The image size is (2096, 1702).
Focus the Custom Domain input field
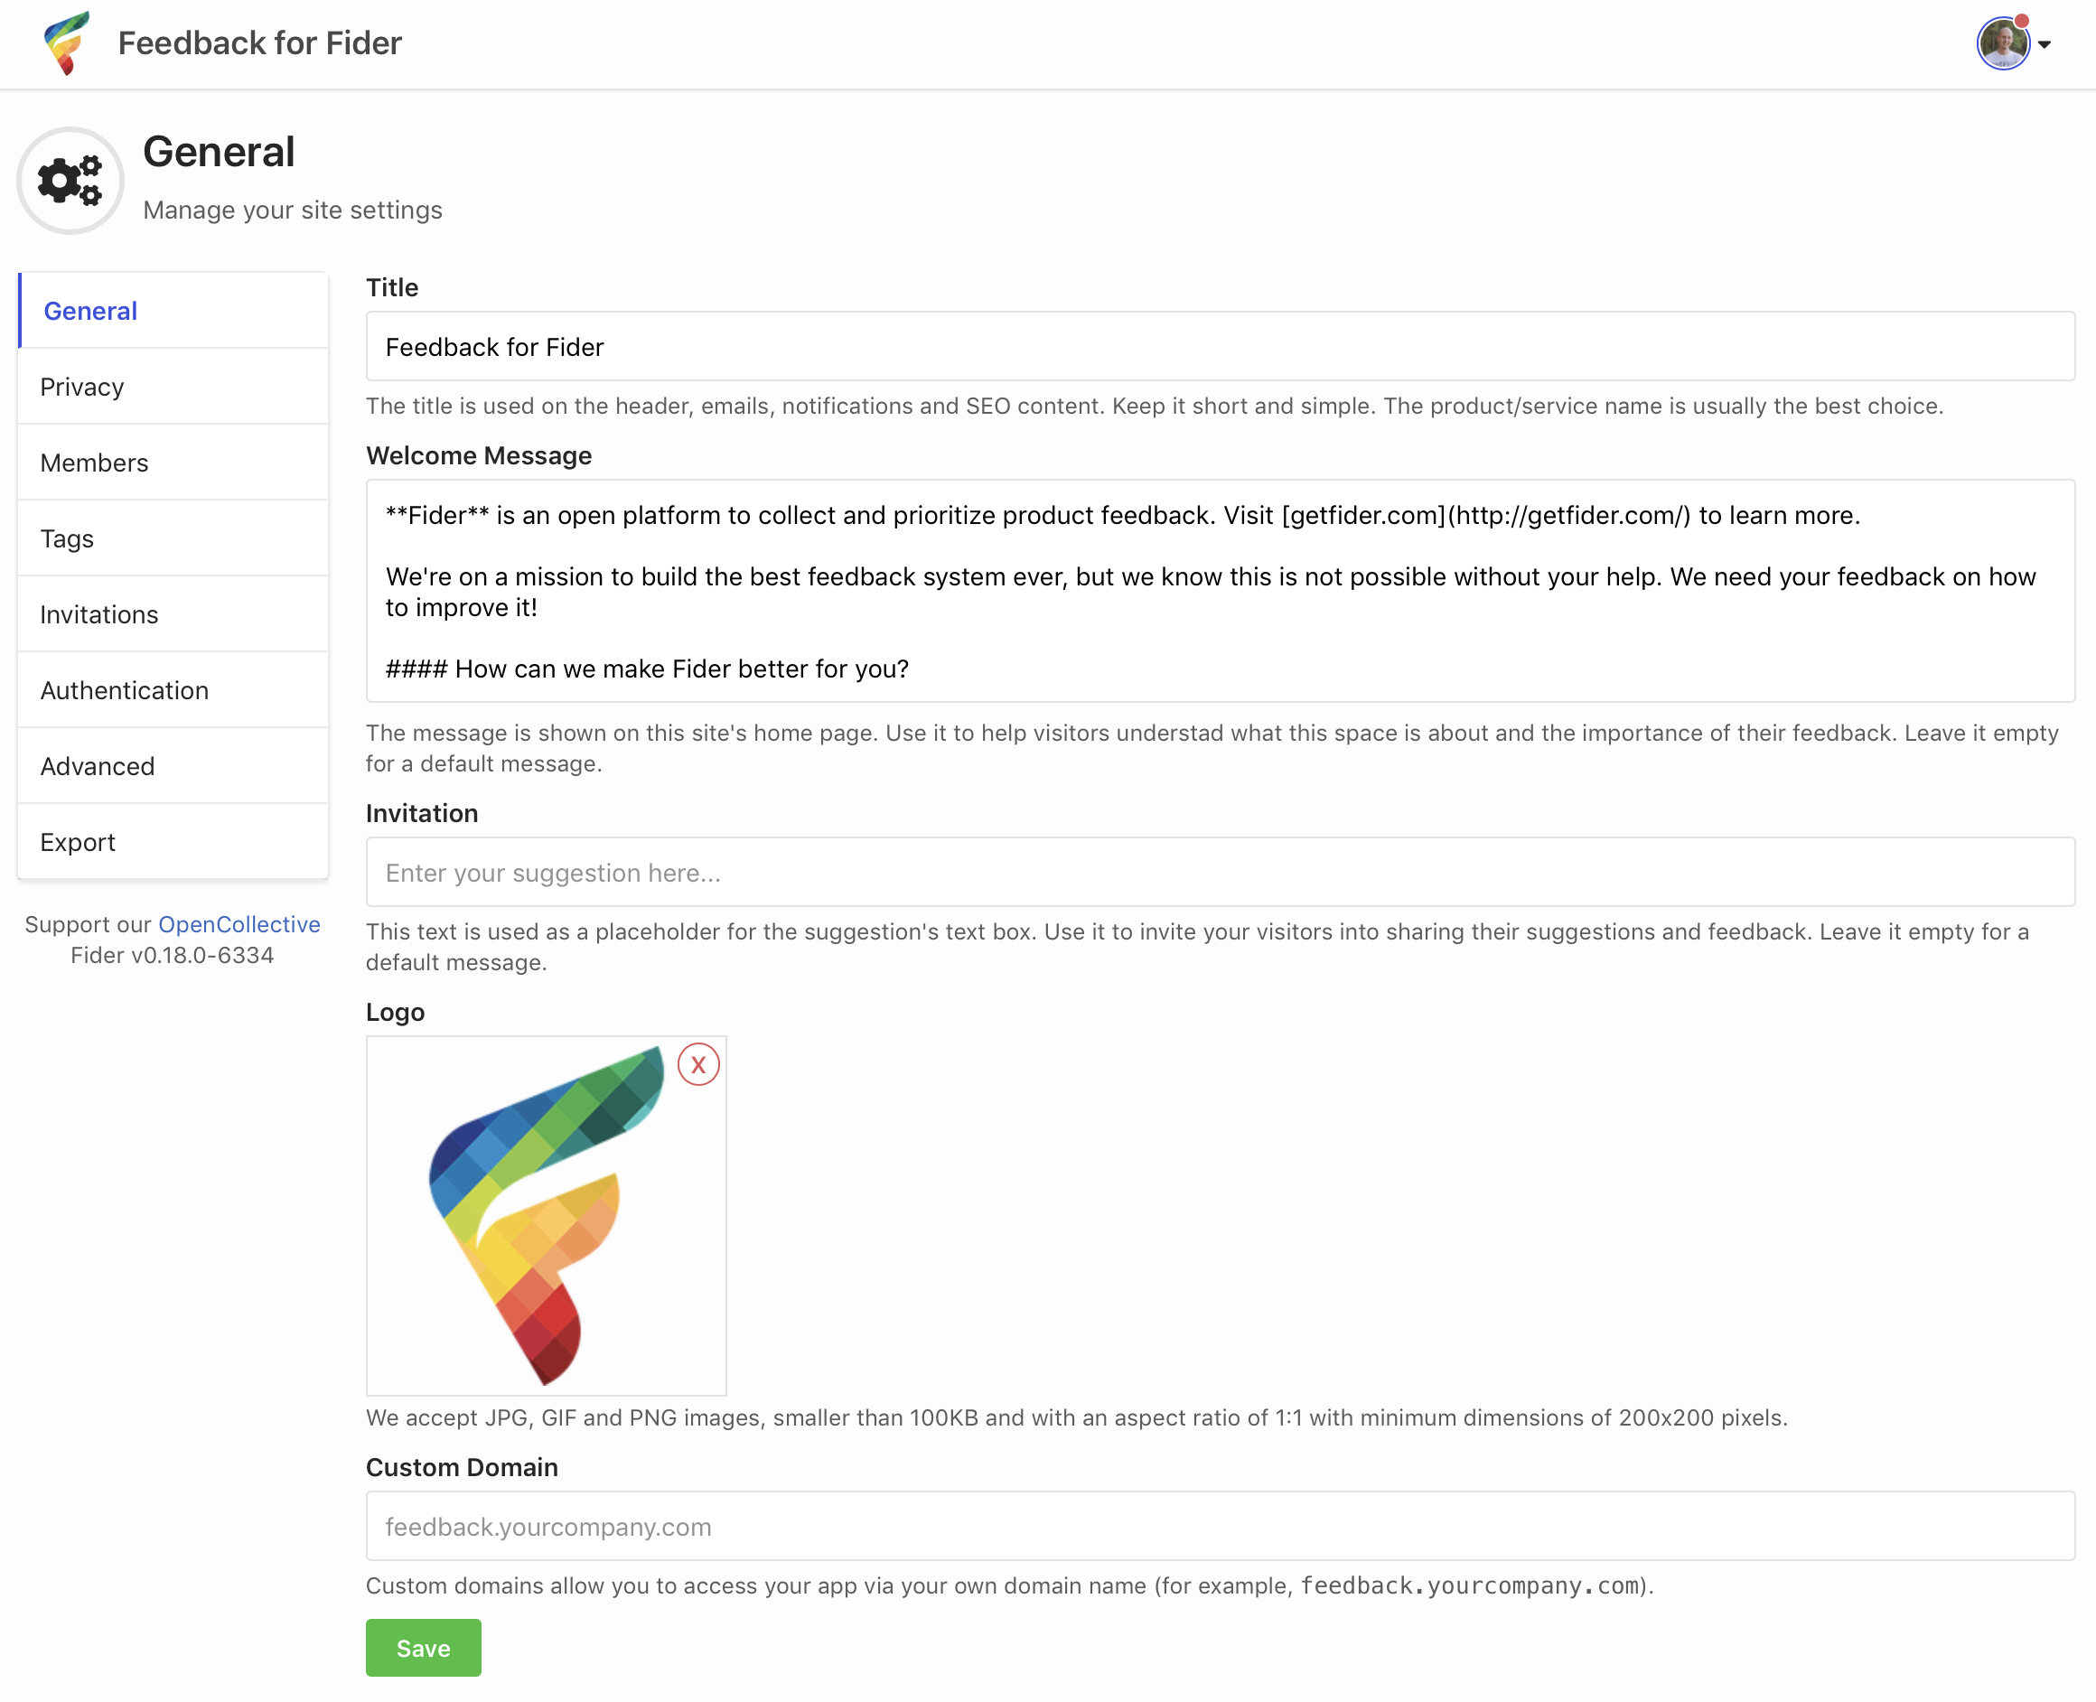coord(1220,1527)
